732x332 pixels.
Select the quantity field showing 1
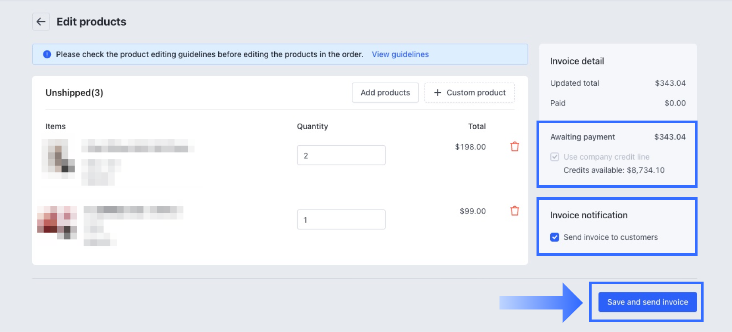[341, 220]
